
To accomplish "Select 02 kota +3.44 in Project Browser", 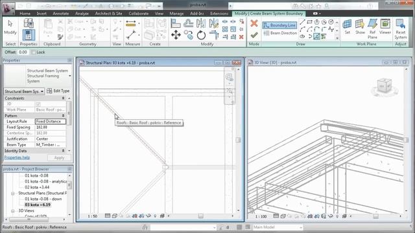I will click(x=37, y=187).
